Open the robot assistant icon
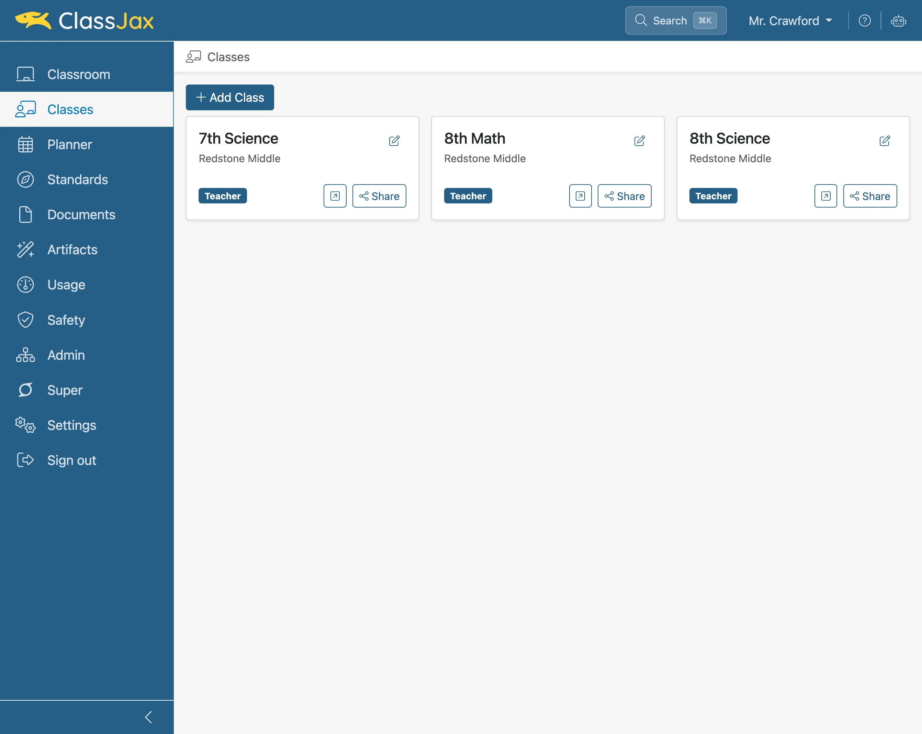Screen dimensions: 922x734 point(898,21)
